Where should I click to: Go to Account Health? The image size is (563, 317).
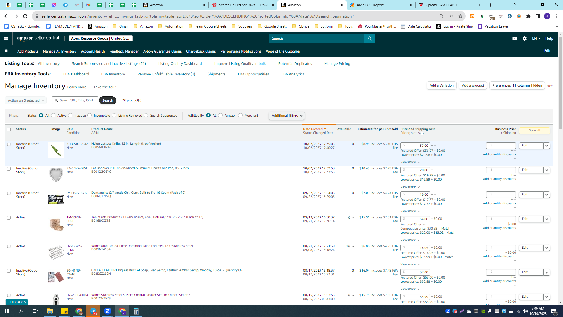pos(93,51)
